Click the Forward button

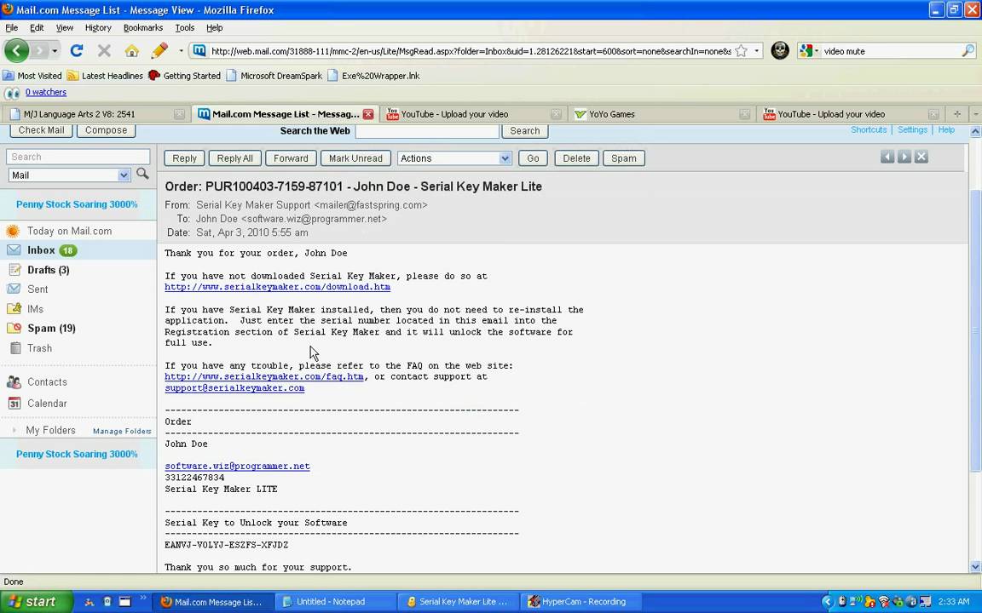[x=291, y=158]
